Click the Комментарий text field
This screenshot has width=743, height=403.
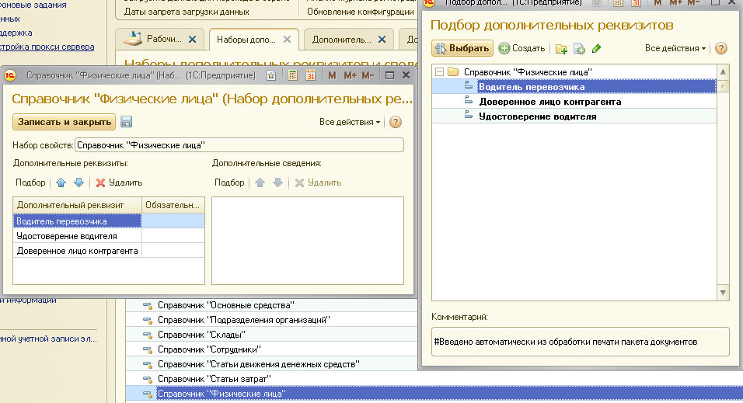point(580,342)
